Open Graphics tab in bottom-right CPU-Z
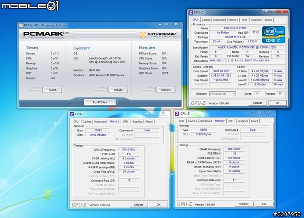Image resolution: width=304 pixels, height=218 pixels. 243,121
